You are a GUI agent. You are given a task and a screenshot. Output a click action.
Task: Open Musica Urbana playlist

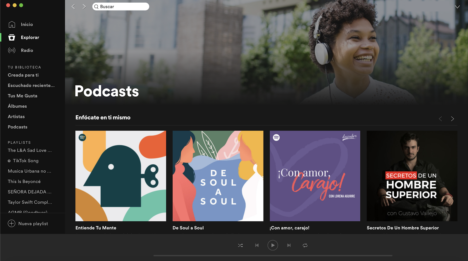(x=30, y=171)
